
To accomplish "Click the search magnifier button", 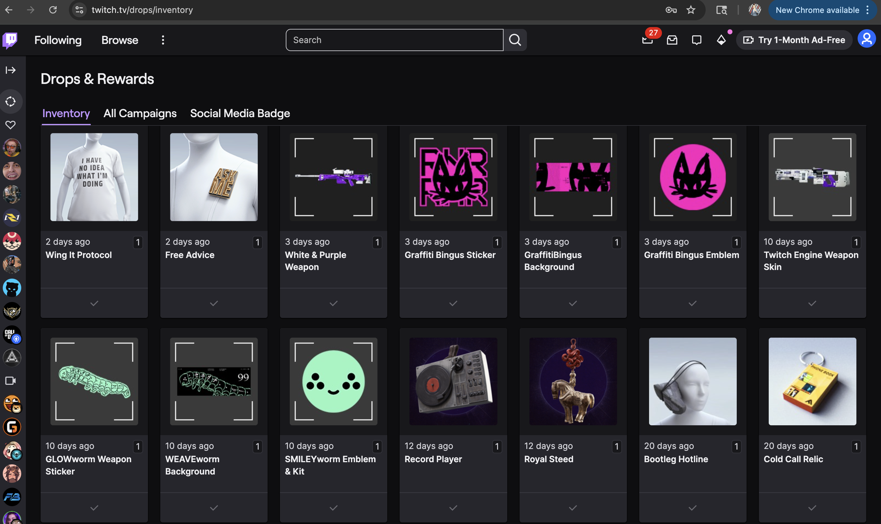I will coord(515,40).
